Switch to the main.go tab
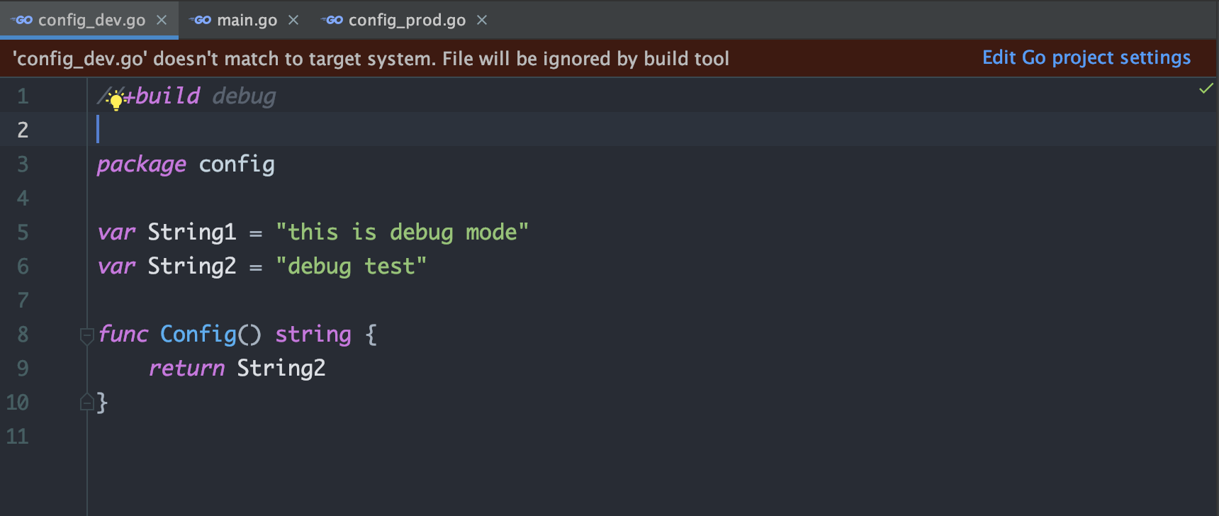The image size is (1219, 516). click(x=247, y=20)
